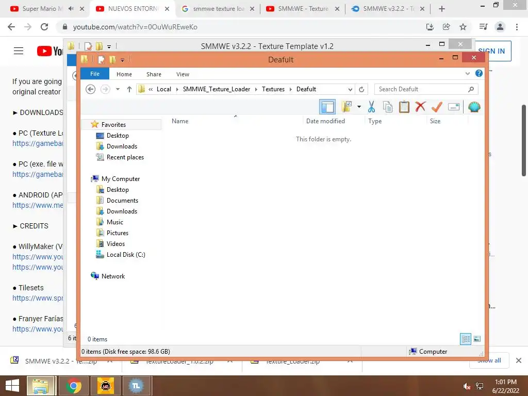This screenshot has width=528, height=396.
Task: Open Quick Access Toolbar customize dropdown
Action: tap(122, 60)
